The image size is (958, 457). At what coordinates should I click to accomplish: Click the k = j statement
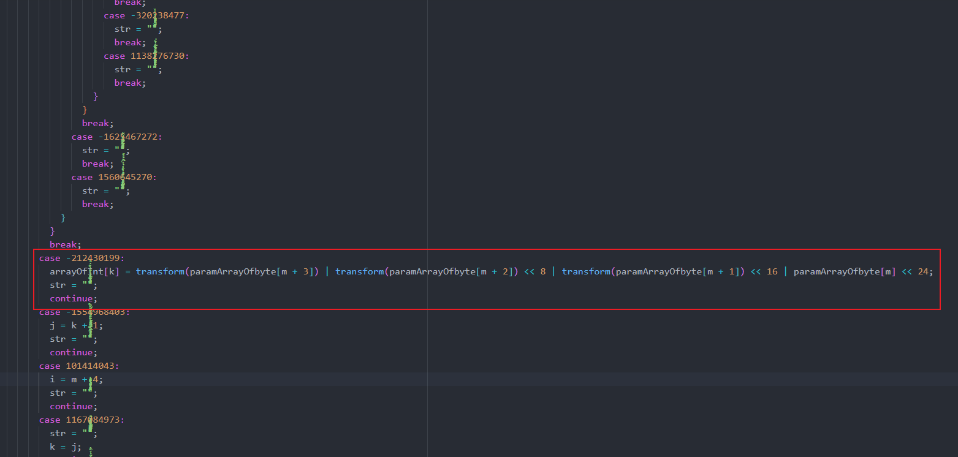[64, 447]
